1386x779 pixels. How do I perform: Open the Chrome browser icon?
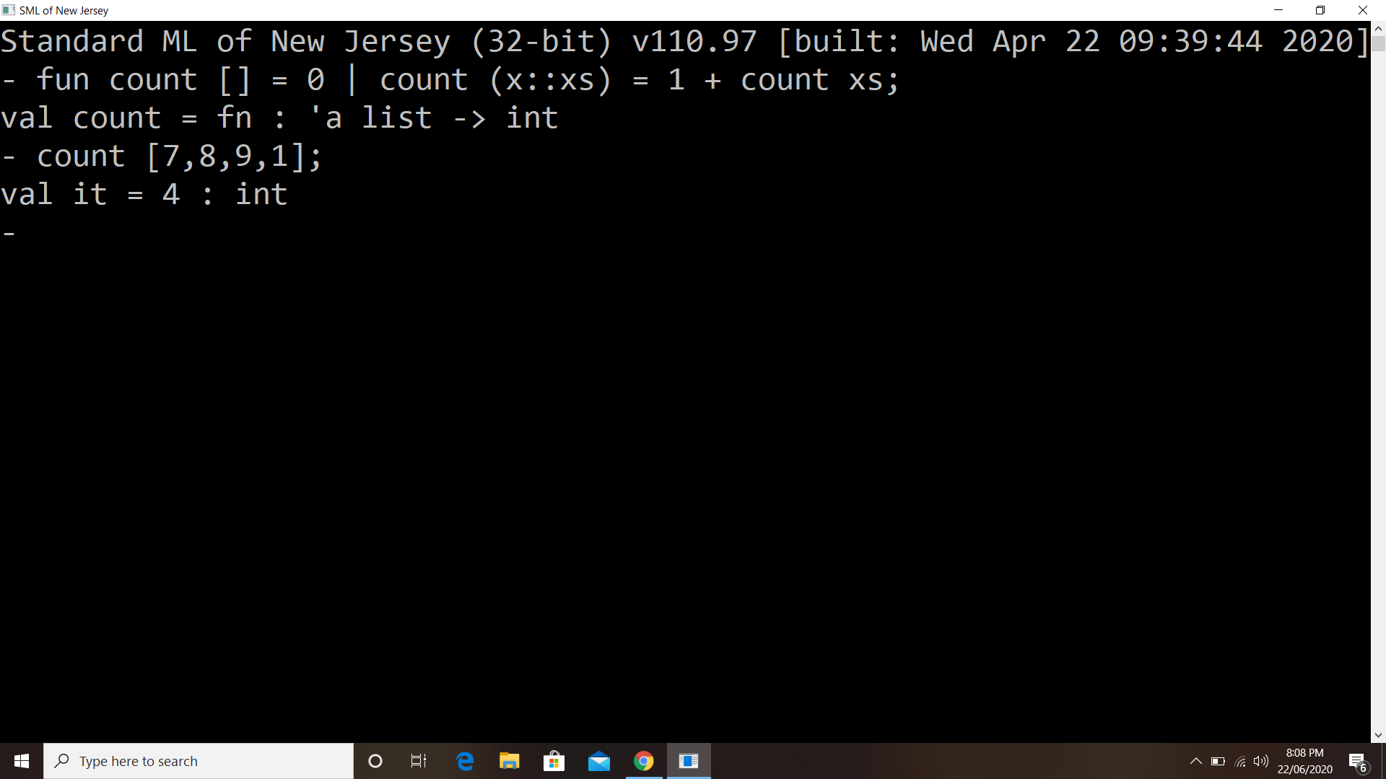click(643, 760)
